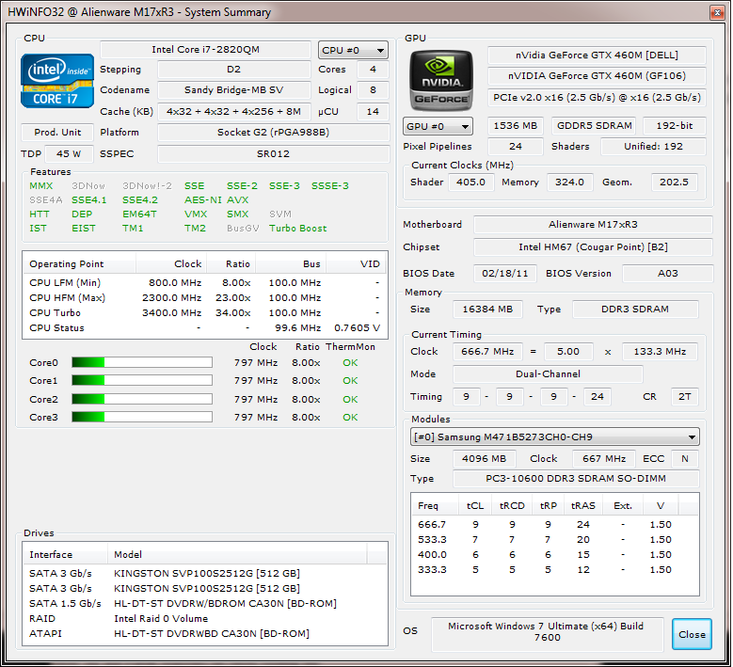Click the BIOS Date 02/18/11 field
Image resolution: width=733 pixels, height=667 pixels.
pos(505,274)
